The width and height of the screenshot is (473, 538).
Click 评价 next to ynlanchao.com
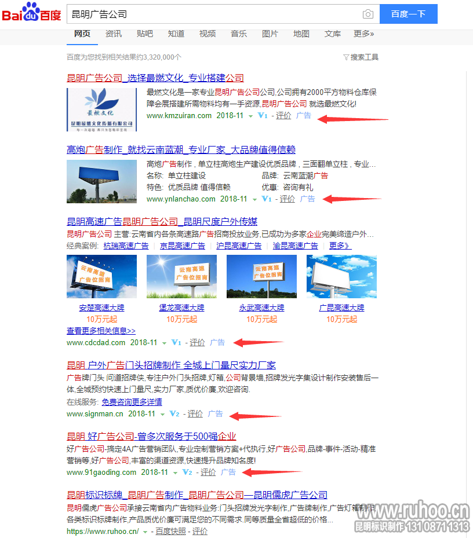click(287, 199)
